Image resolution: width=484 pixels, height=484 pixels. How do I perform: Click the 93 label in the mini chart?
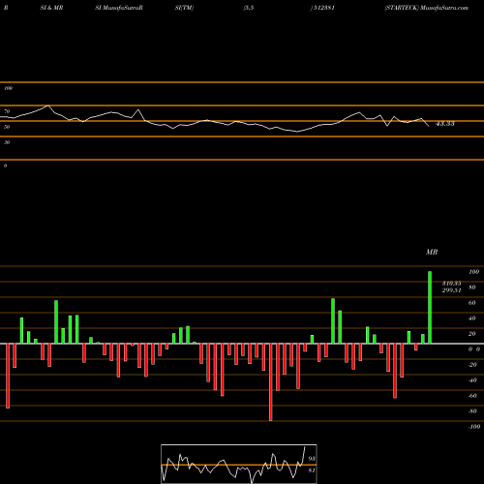(x=312, y=459)
